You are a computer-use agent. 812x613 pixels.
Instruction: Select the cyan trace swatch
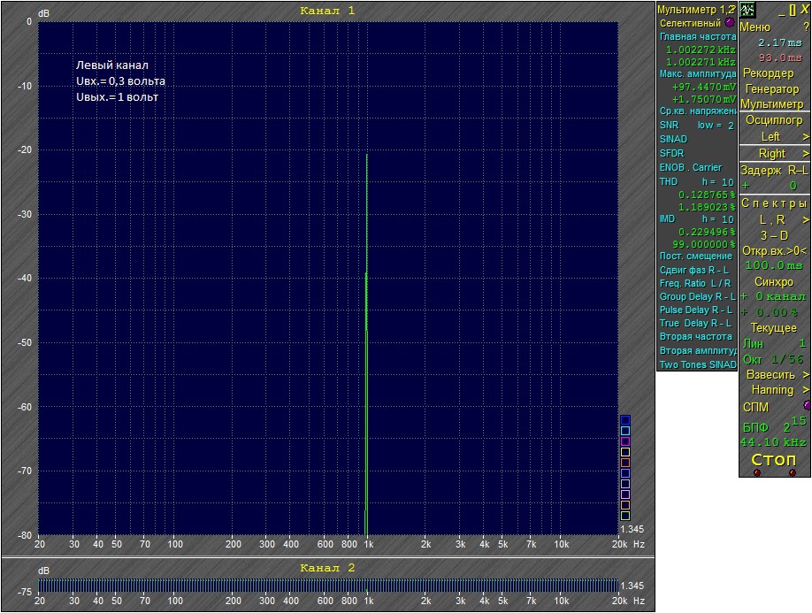pyautogui.click(x=625, y=431)
